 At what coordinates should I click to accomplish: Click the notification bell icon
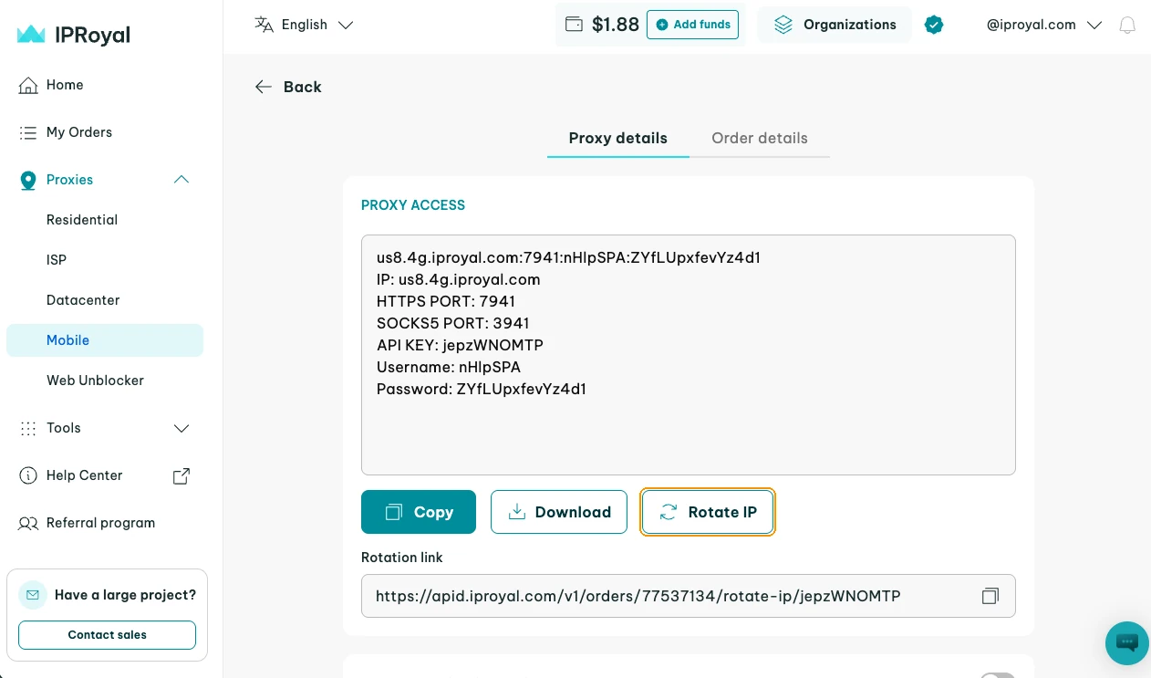[x=1127, y=26]
